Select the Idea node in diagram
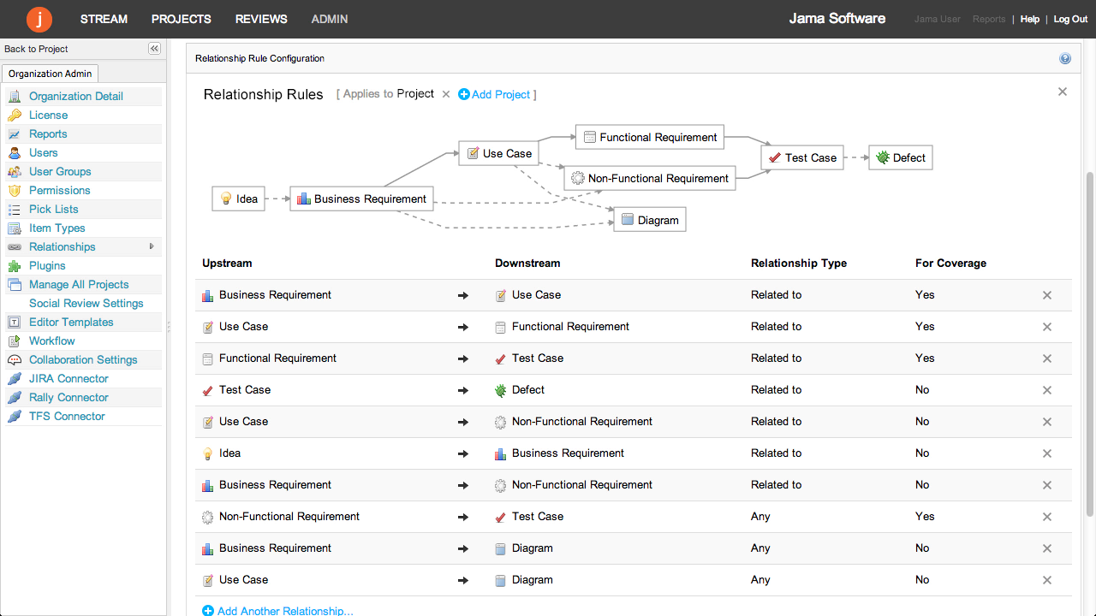This screenshot has height=616, width=1096. pyautogui.click(x=239, y=199)
